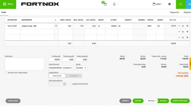
Task: Click the Fortnox logo
Action: 40,4
